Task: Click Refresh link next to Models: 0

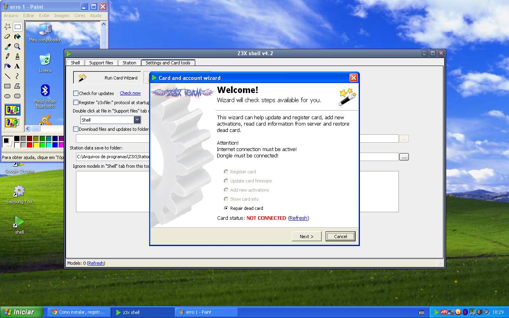Action: [x=96, y=263]
